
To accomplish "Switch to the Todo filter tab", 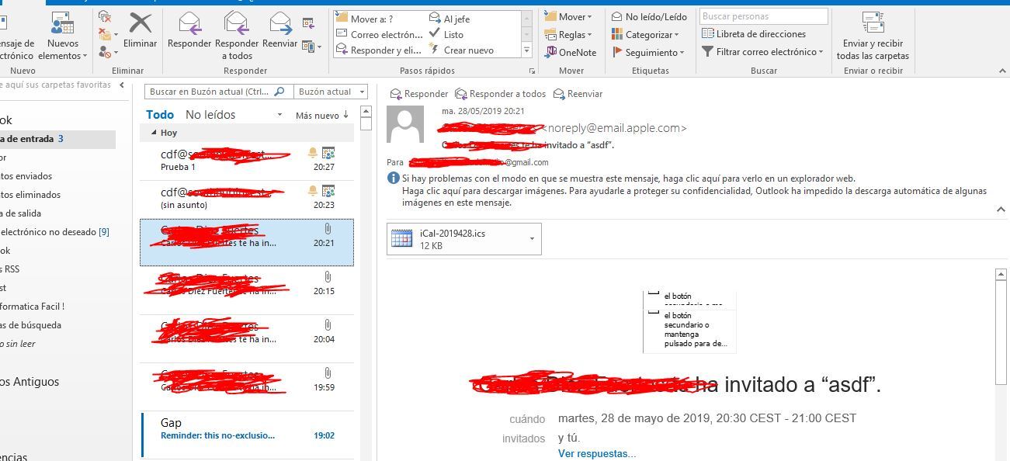I will 160,114.
